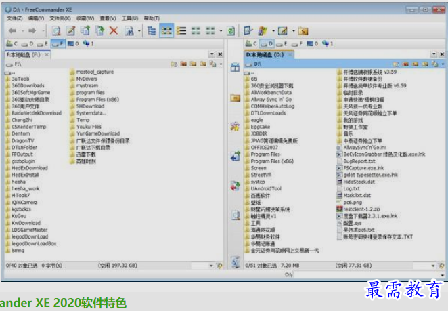This screenshot has height=311, width=448.
Task: Click the yellow S folder icon in the toolbar
Action: pos(303,31)
